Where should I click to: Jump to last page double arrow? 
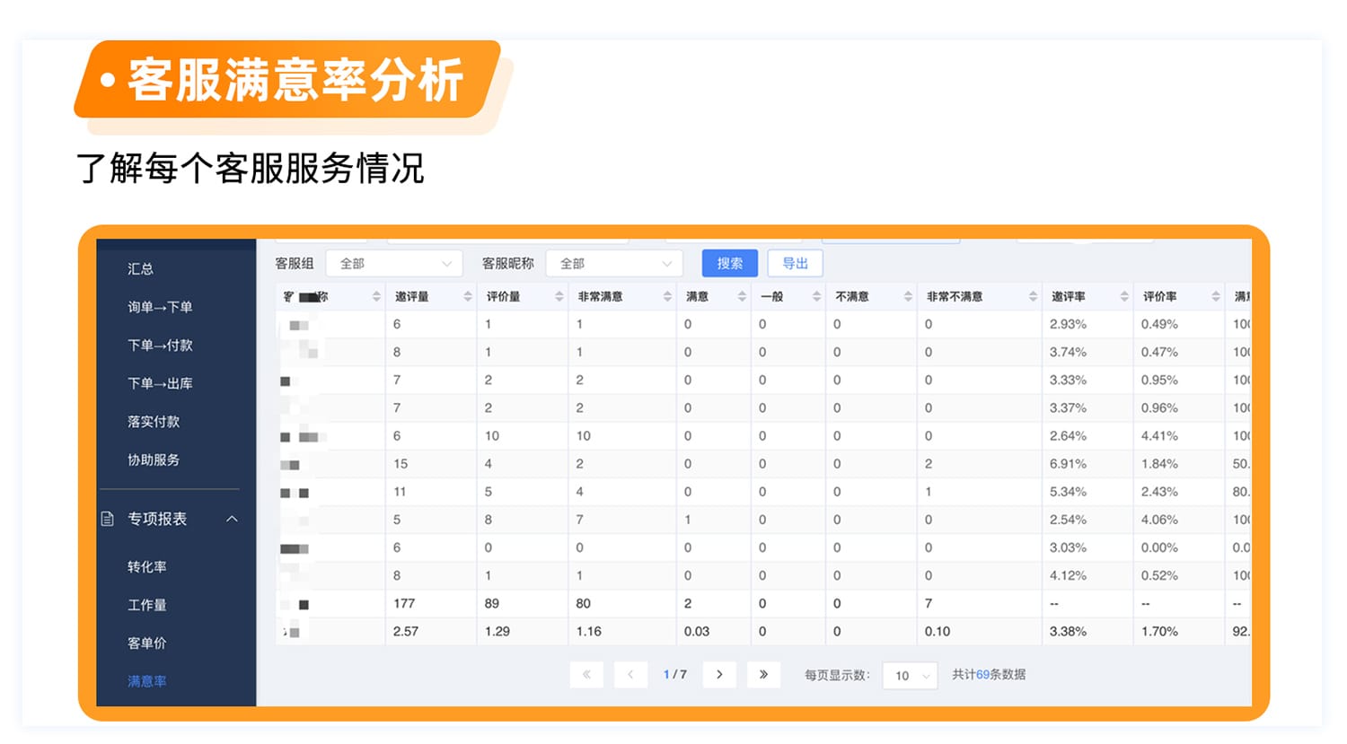tap(763, 675)
